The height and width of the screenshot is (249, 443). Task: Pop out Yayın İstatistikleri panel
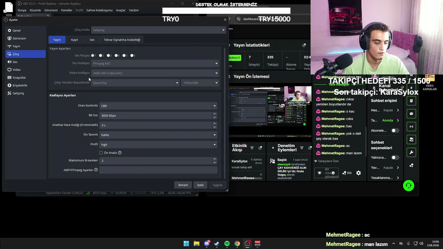(x=304, y=45)
